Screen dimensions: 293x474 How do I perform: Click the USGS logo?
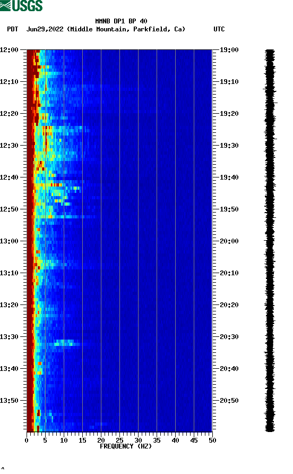(x=21, y=5)
